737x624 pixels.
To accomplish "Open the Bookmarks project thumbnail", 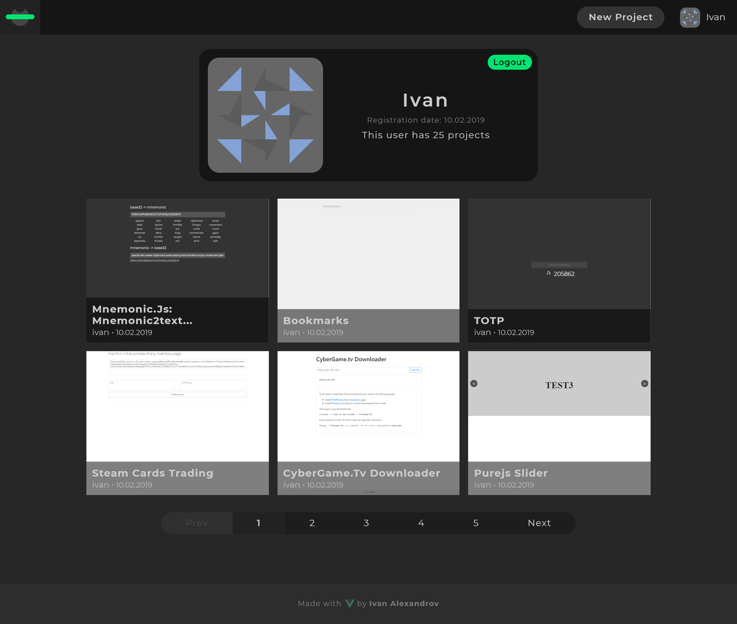I will (368, 253).
